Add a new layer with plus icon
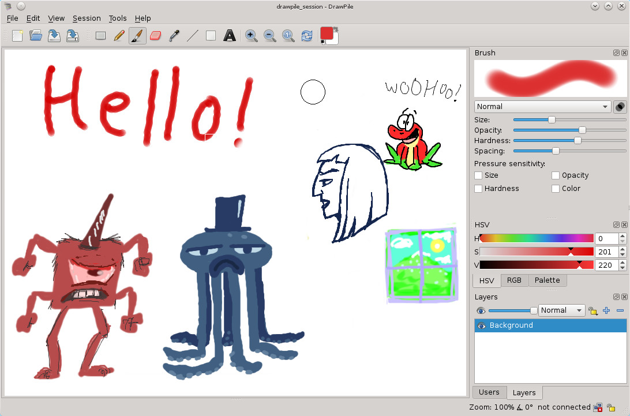630x416 pixels. (606, 310)
